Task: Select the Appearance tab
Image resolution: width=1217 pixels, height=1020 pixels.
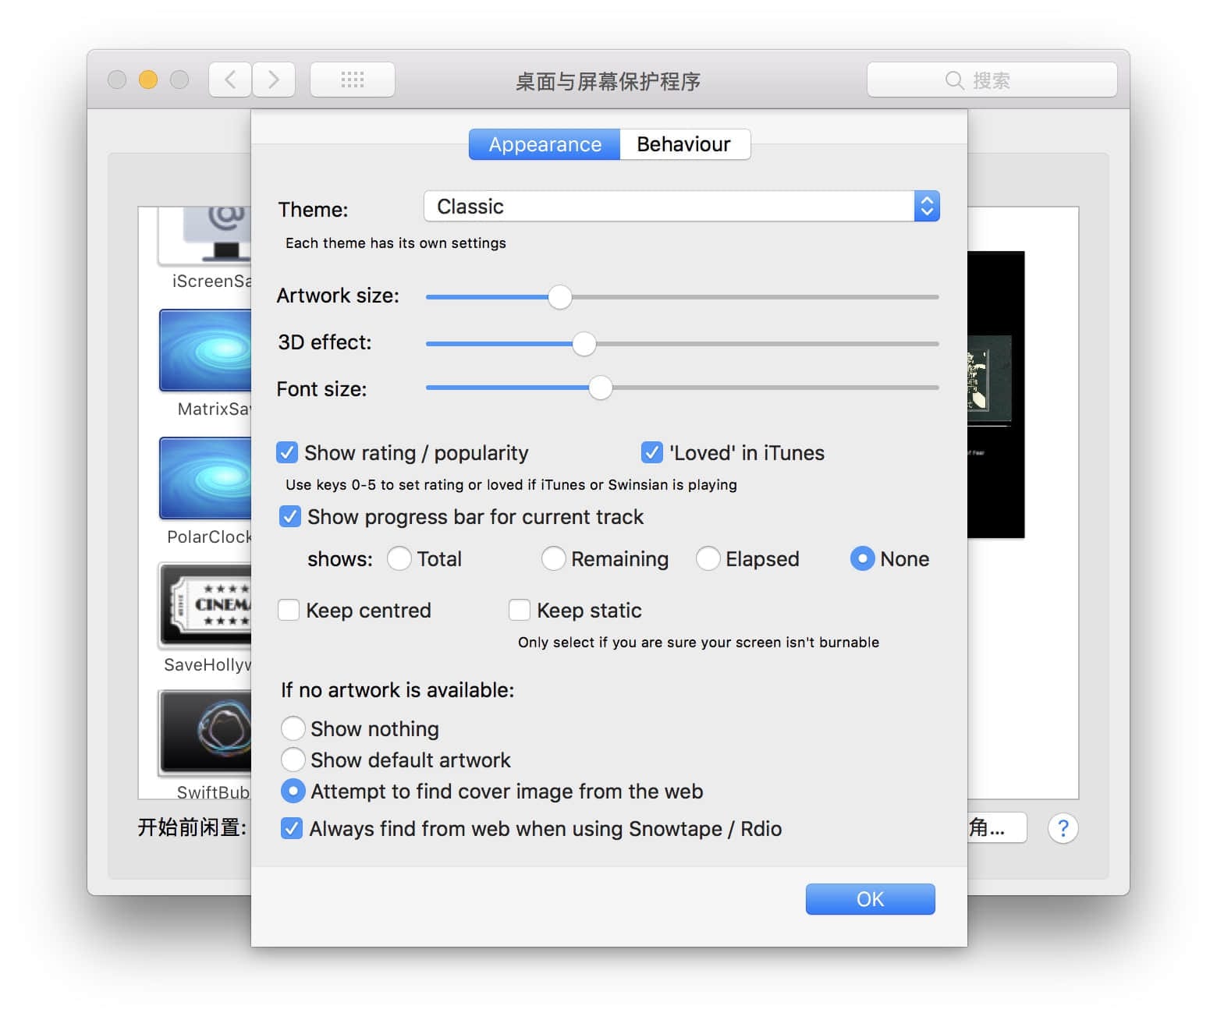Action: click(x=545, y=145)
